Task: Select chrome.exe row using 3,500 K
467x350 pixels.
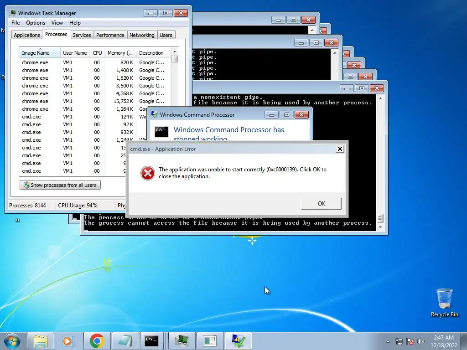Action: pos(95,86)
